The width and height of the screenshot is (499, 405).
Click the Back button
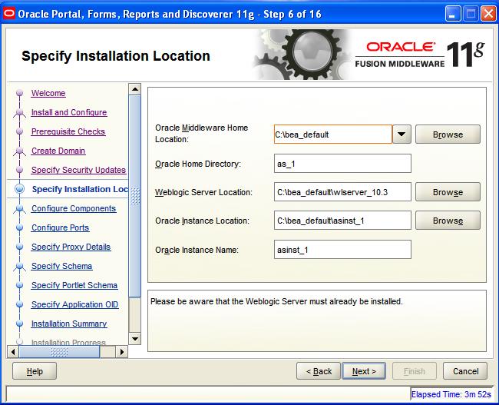(319, 371)
